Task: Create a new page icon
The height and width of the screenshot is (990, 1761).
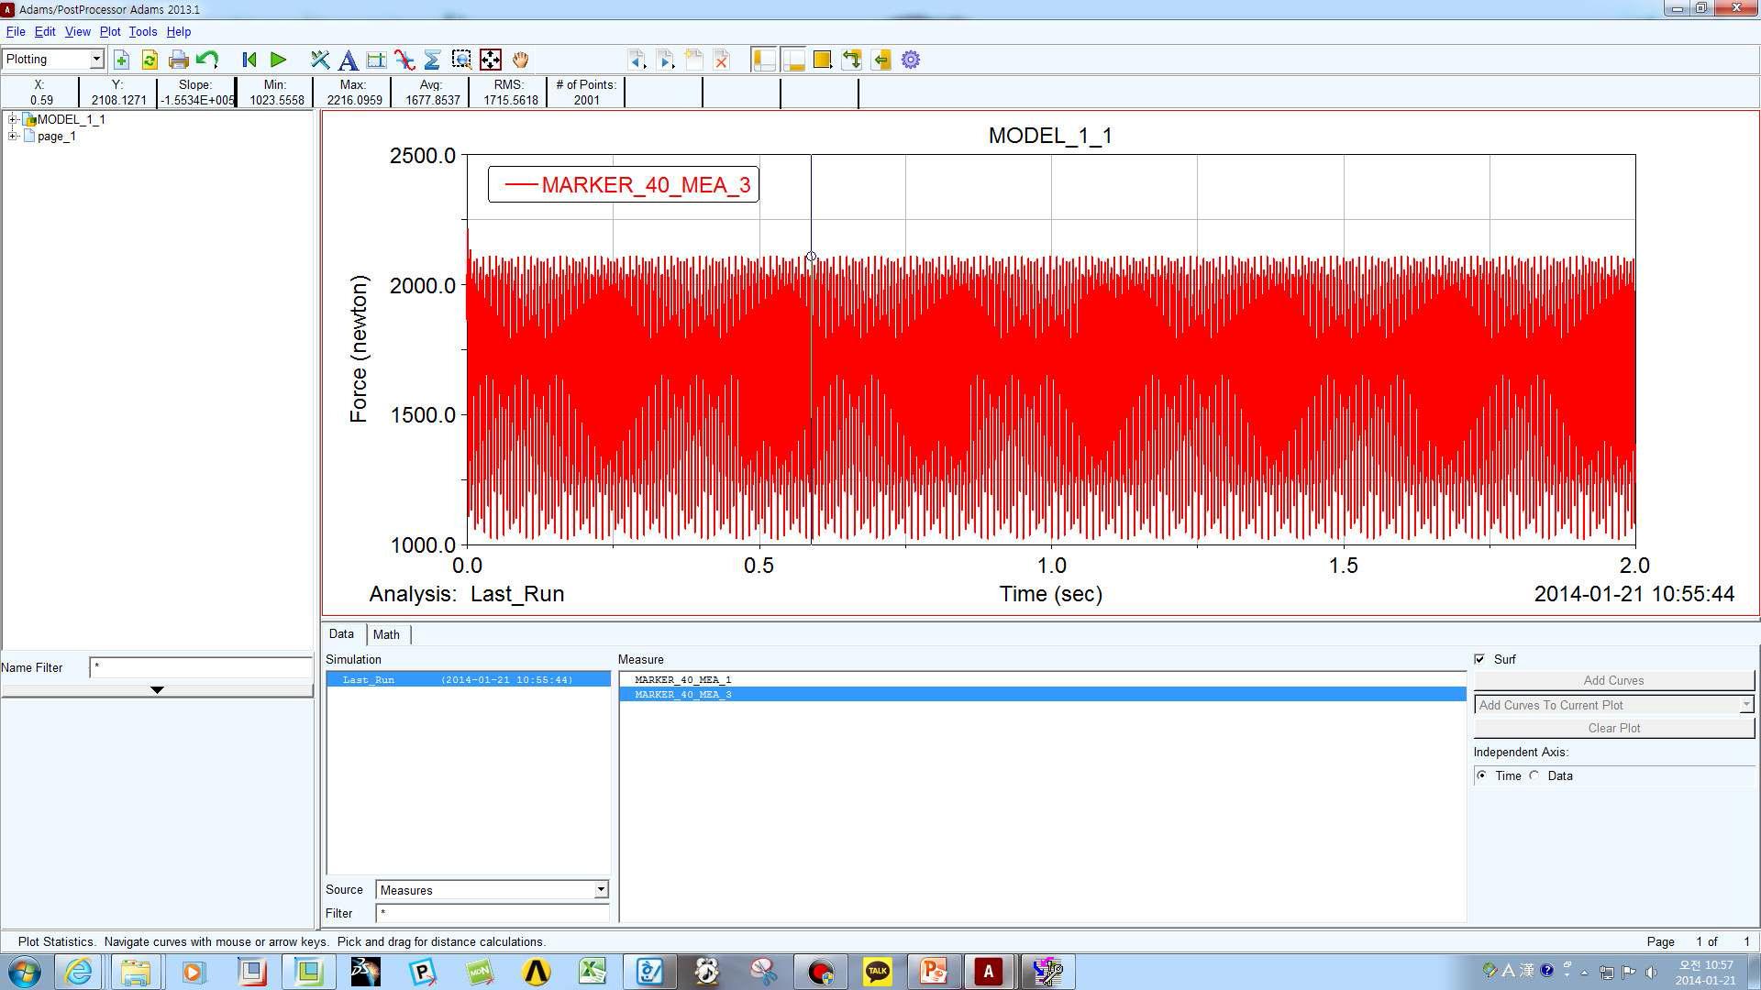Action: tap(694, 60)
